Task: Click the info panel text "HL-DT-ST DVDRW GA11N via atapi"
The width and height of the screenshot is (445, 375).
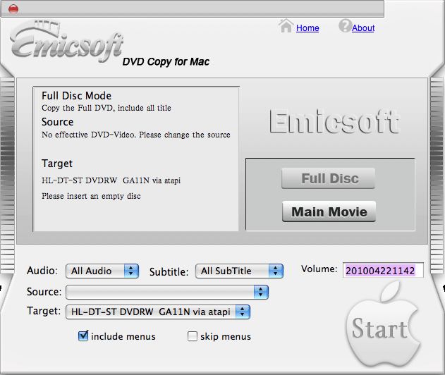Action: click(111, 180)
